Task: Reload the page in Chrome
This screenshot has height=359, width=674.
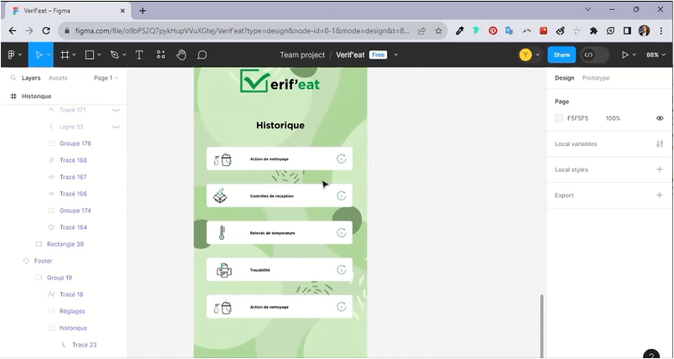Action: 46,30
